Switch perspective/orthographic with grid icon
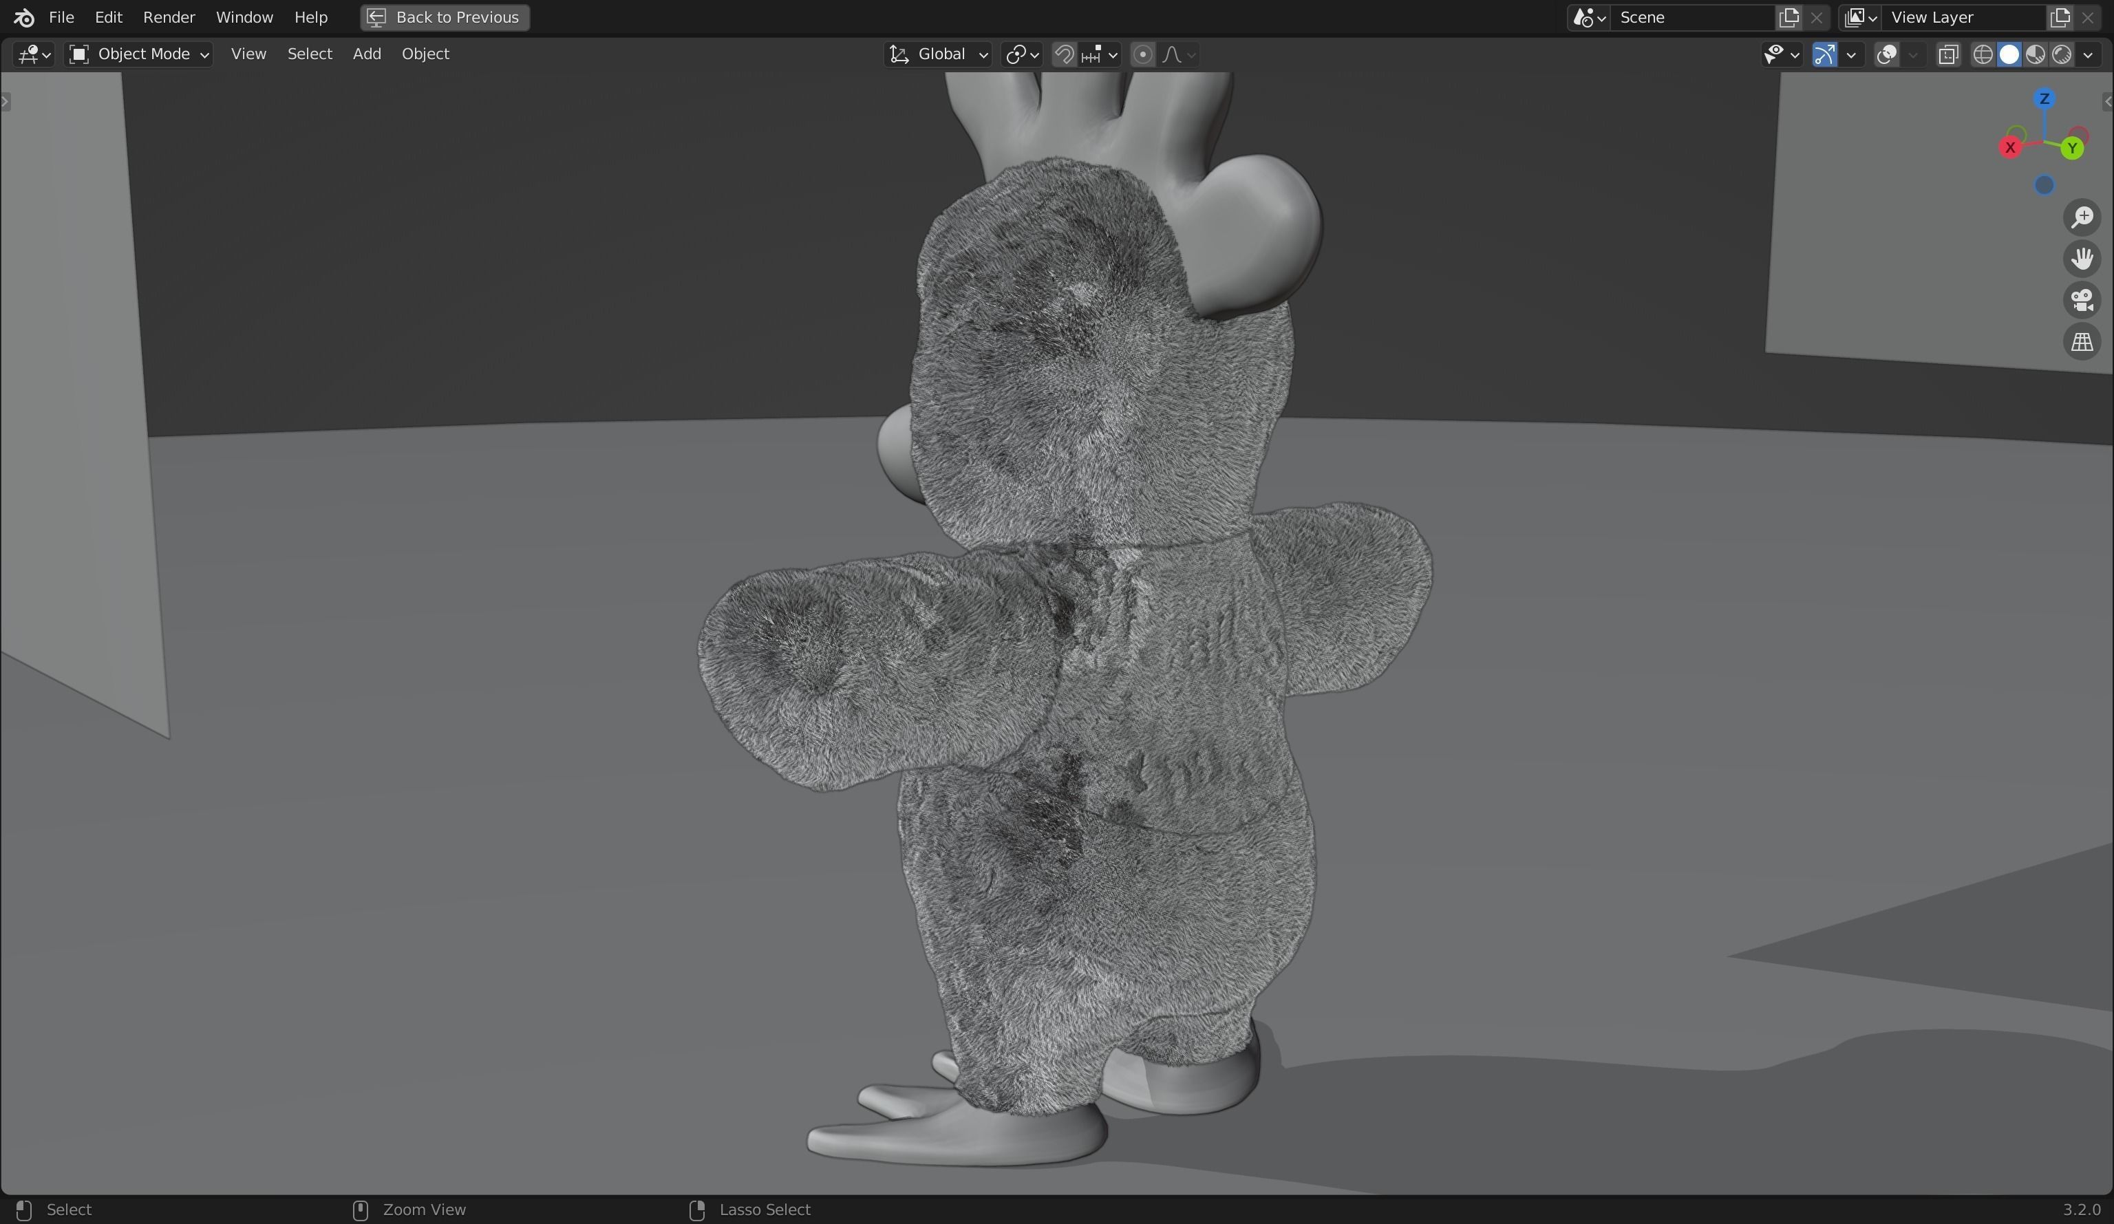 [x=2082, y=342]
